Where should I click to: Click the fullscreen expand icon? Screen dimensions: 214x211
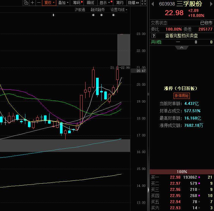(x=143, y=3)
